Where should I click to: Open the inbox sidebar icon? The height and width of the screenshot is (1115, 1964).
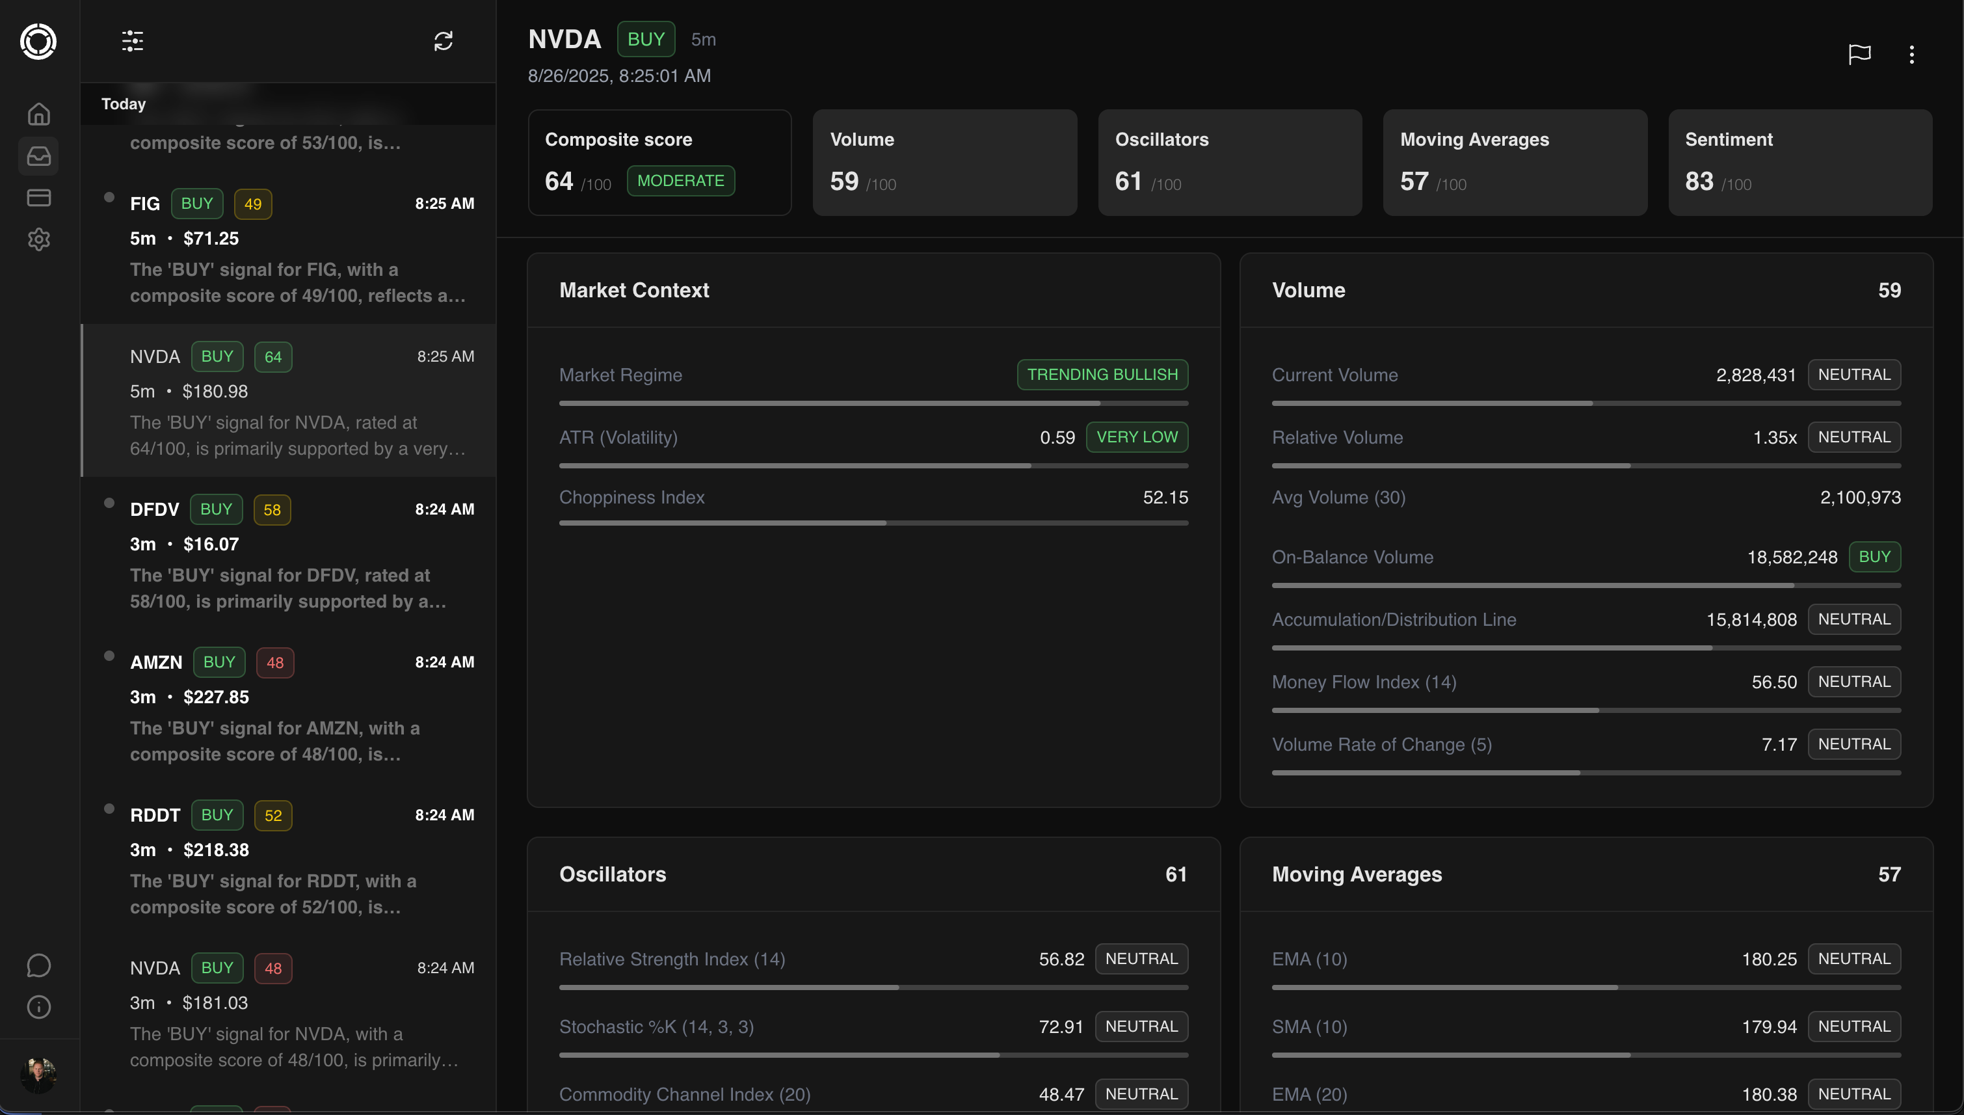click(x=39, y=156)
